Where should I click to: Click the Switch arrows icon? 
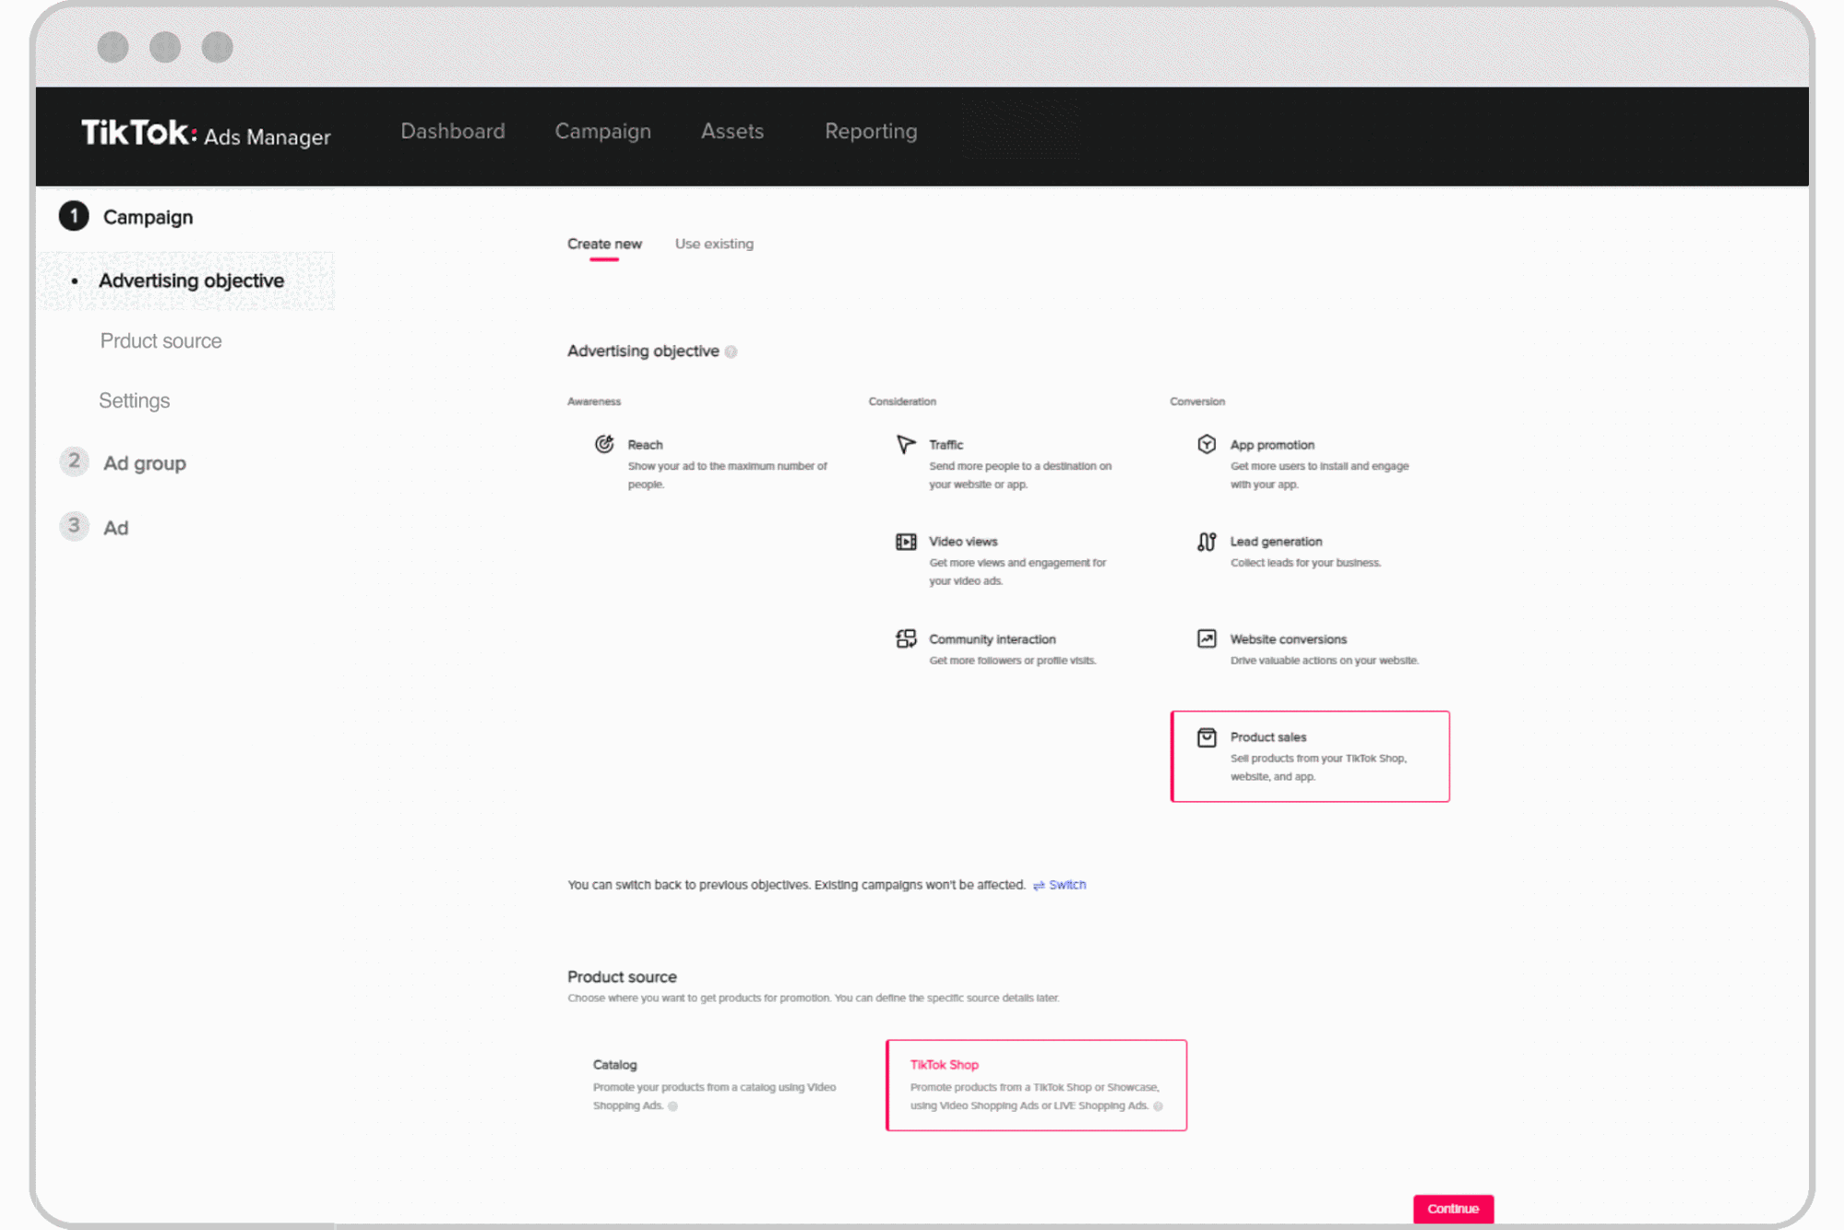pos(1039,885)
